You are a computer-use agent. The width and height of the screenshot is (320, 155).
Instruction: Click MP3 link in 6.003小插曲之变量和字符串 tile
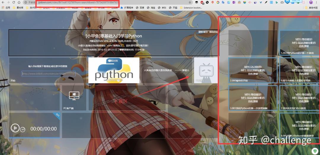click(304, 70)
